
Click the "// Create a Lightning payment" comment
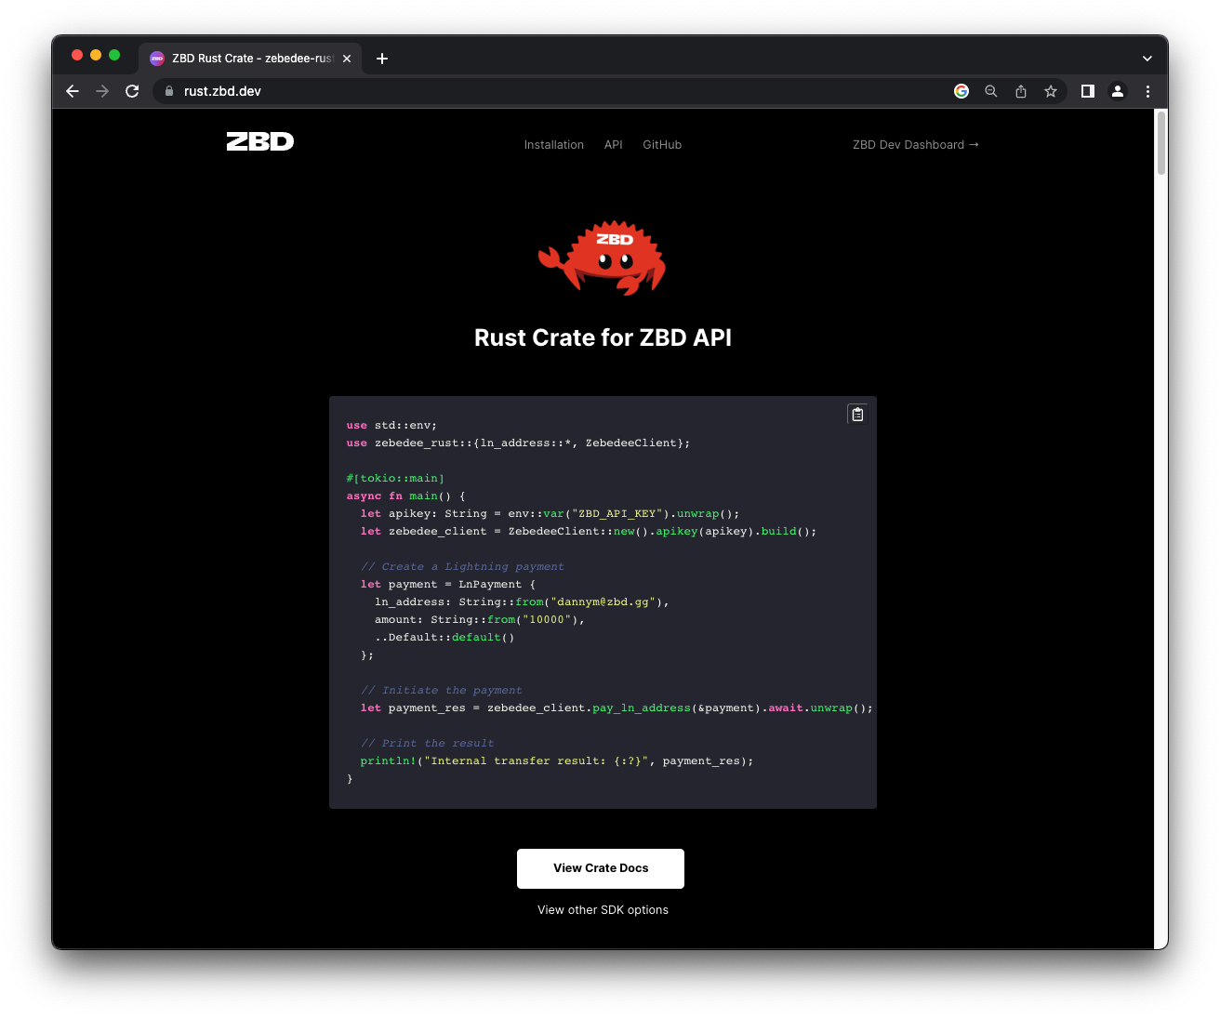[x=462, y=567]
